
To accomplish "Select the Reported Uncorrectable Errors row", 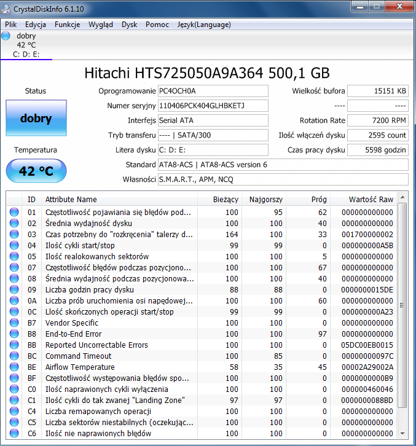I will point(202,345).
